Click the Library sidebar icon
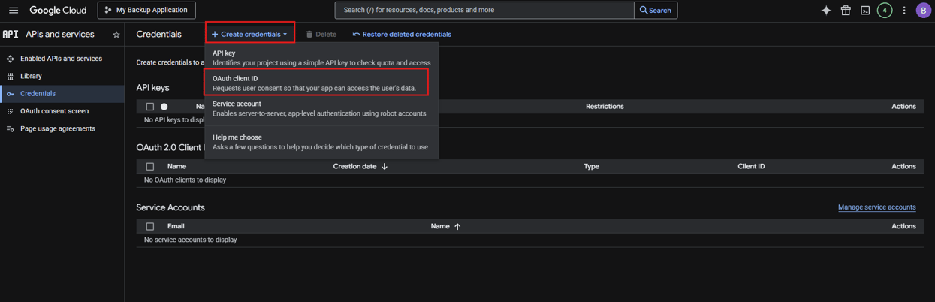The width and height of the screenshot is (935, 302). [x=10, y=76]
